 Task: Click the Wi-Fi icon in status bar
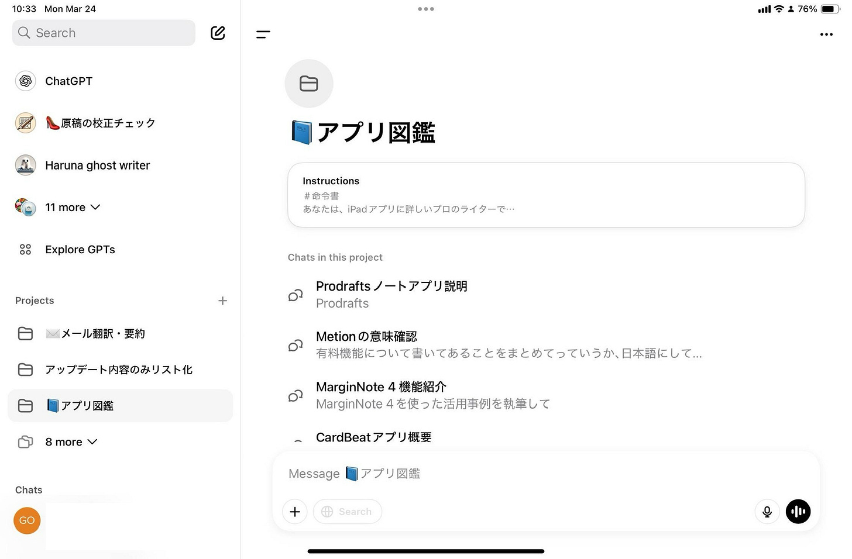pyautogui.click(x=779, y=9)
